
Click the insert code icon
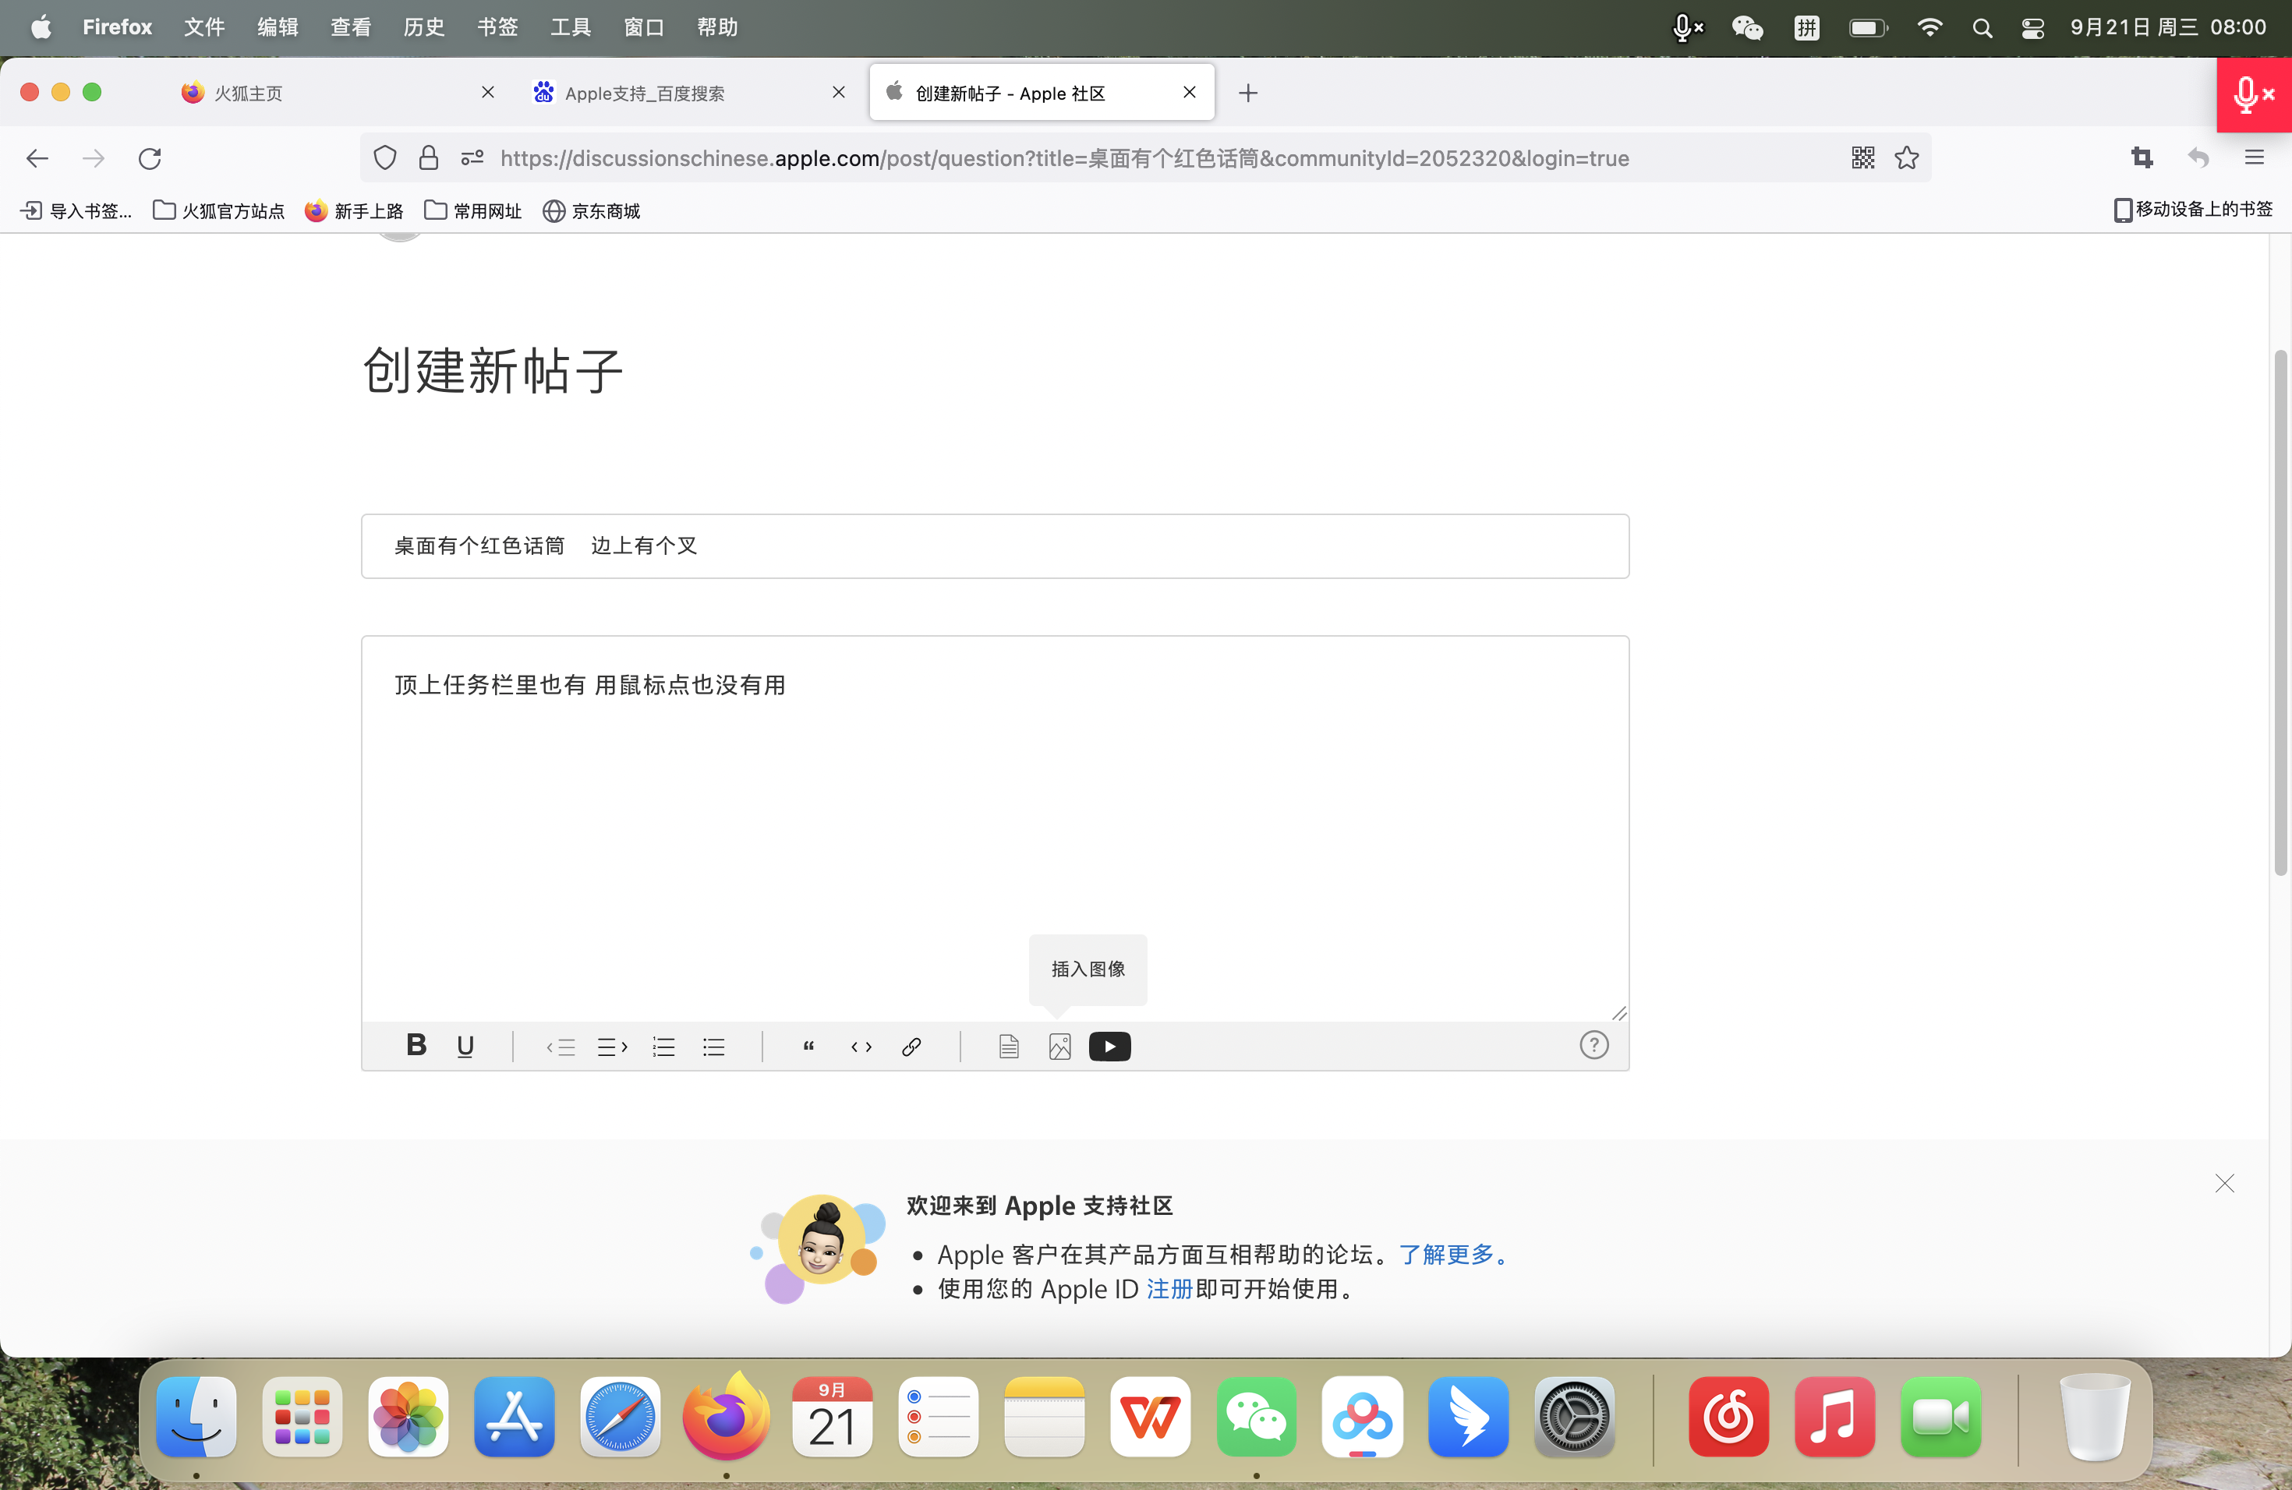(x=861, y=1047)
